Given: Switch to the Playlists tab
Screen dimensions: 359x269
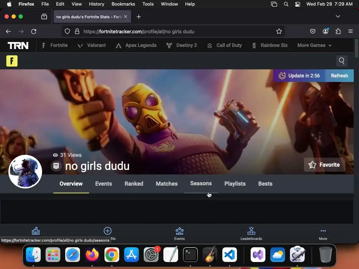Looking at the screenshot, I should (x=235, y=184).
